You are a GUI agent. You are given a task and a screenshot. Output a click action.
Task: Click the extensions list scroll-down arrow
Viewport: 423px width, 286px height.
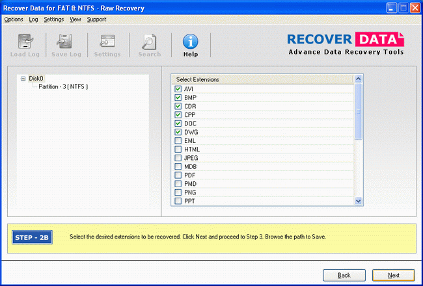pos(358,201)
